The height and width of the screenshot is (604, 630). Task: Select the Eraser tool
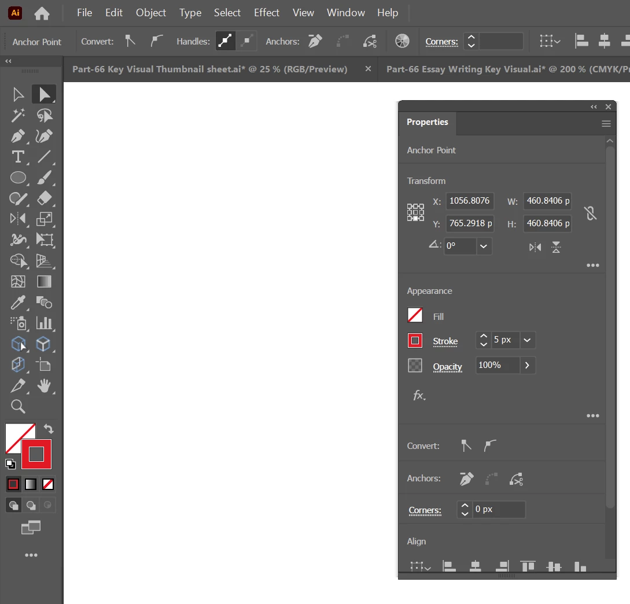pyautogui.click(x=44, y=198)
